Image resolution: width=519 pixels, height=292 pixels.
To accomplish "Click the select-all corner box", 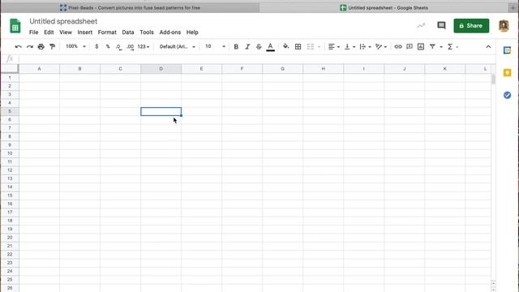I will coord(10,68).
